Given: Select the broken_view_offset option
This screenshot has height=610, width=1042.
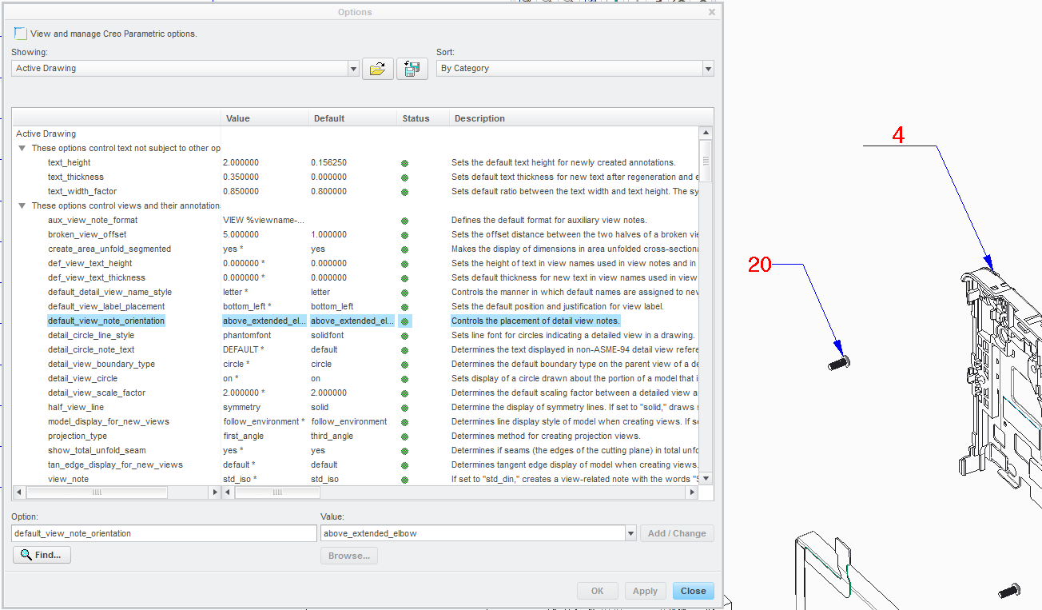Looking at the screenshot, I should (87, 235).
